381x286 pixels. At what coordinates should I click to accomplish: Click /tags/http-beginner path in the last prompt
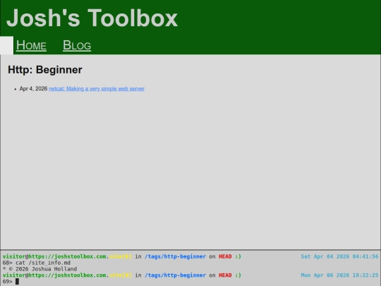[x=175, y=275]
